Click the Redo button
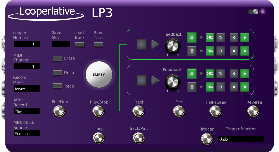Image resolution: width=279 pixels, height=152 pixels. click(57, 86)
